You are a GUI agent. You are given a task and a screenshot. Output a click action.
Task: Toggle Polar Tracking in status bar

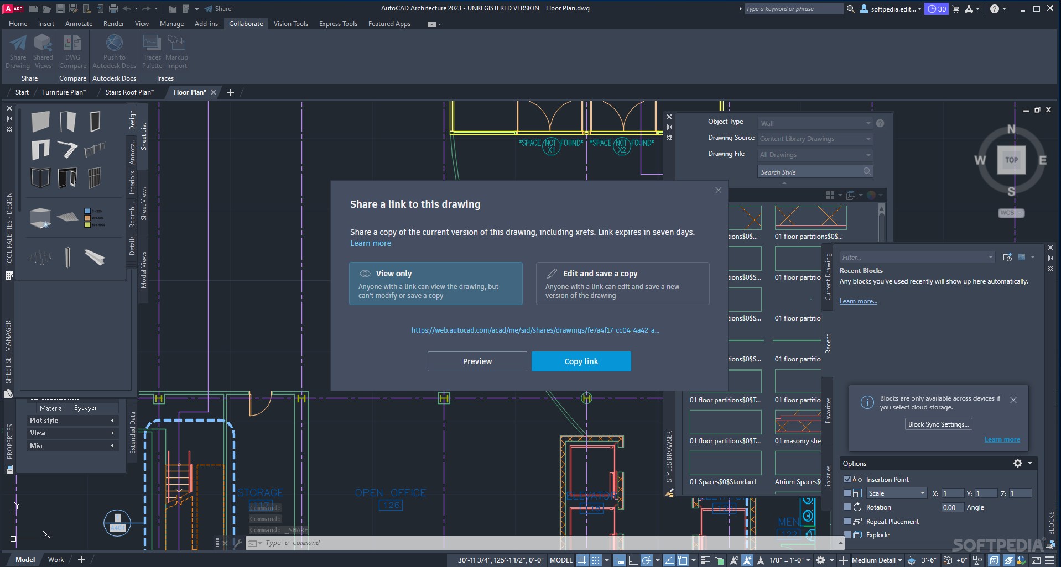coord(646,560)
